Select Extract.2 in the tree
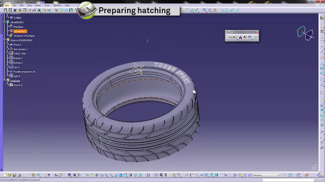 (x=18, y=63)
